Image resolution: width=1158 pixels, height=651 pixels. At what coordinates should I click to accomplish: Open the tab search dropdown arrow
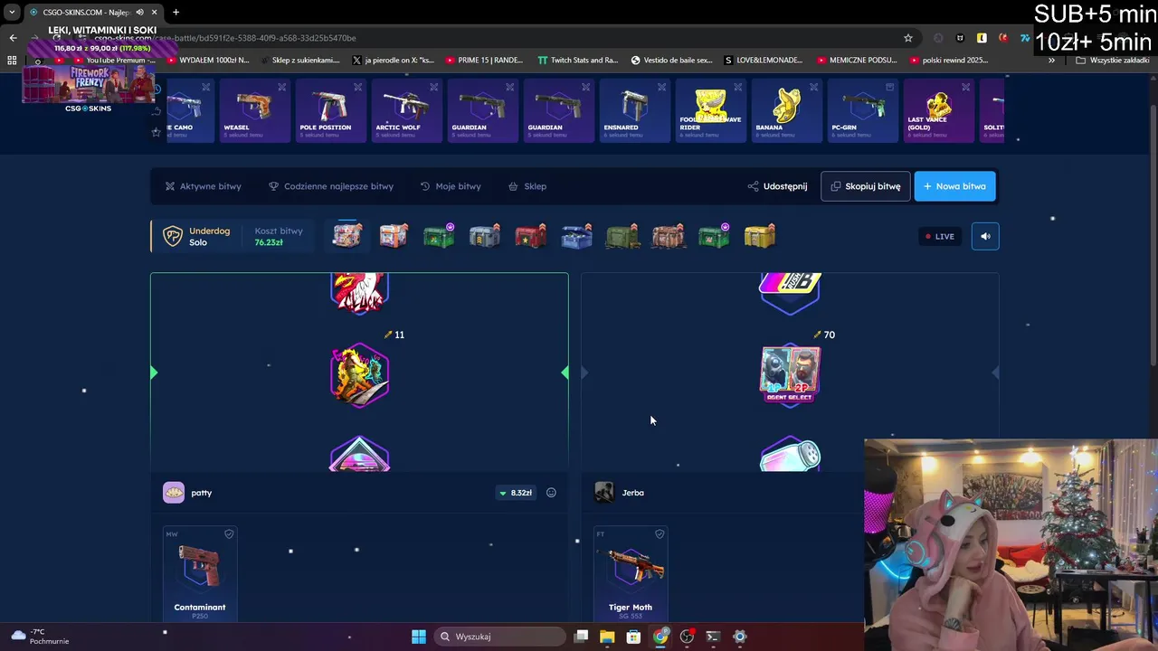pyautogui.click(x=12, y=12)
